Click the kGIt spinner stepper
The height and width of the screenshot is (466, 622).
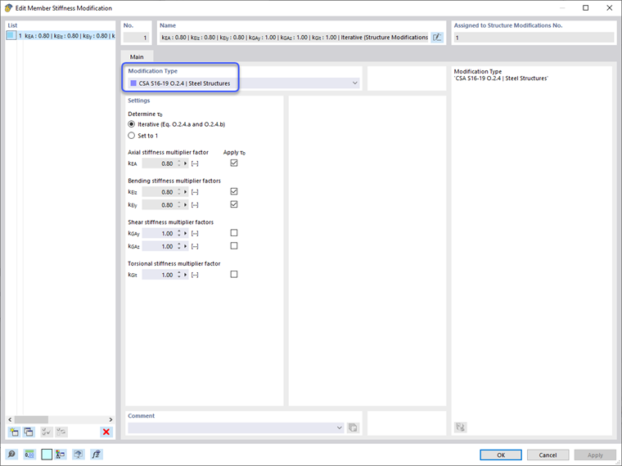[x=179, y=275]
